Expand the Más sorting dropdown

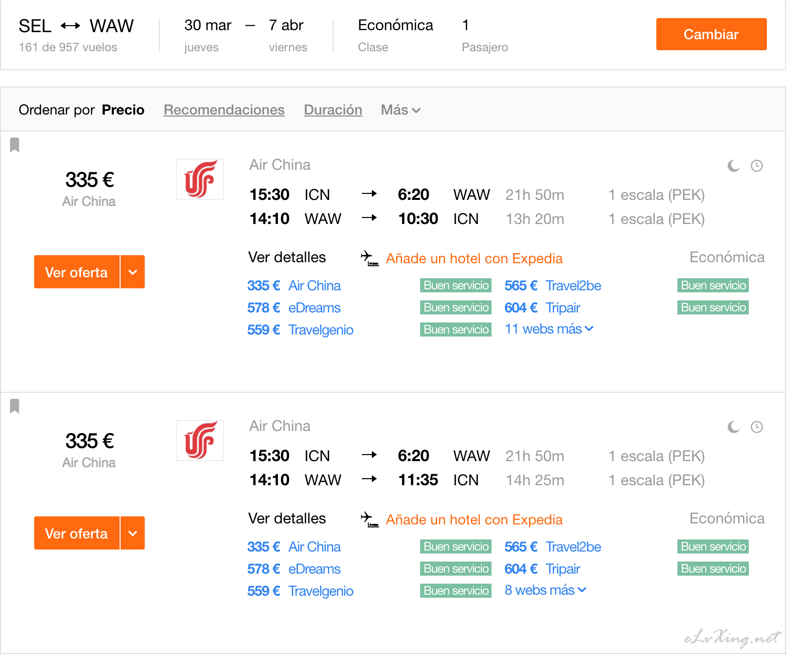(401, 110)
